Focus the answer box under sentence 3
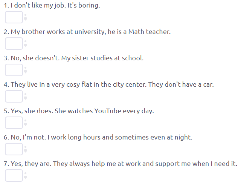241x184 pixels. click(14, 70)
